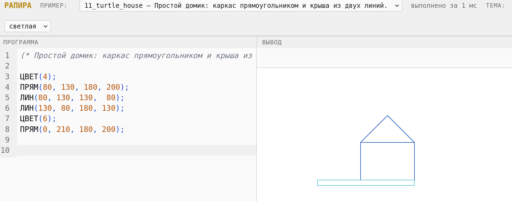Place cursor in comment on line 1

(x=136, y=55)
